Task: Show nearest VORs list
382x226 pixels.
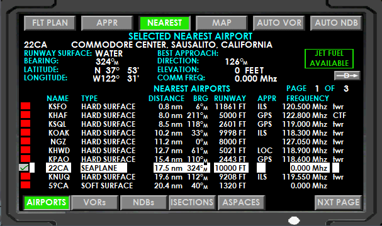Action: (x=94, y=202)
